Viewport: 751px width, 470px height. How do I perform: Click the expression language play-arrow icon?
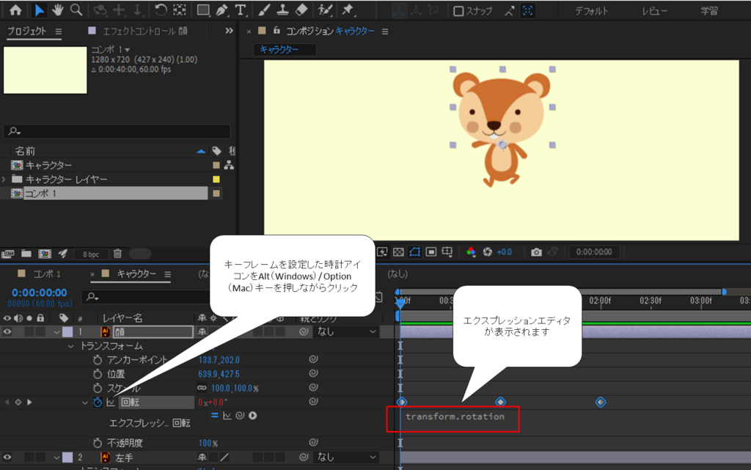coord(252,416)
